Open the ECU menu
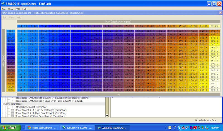 [x=18, y=9]
